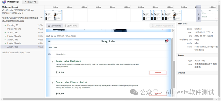Open the Sauce Labs Fleece Jacket link
This screenshot has height=101, width=221.
pos(71,82)
